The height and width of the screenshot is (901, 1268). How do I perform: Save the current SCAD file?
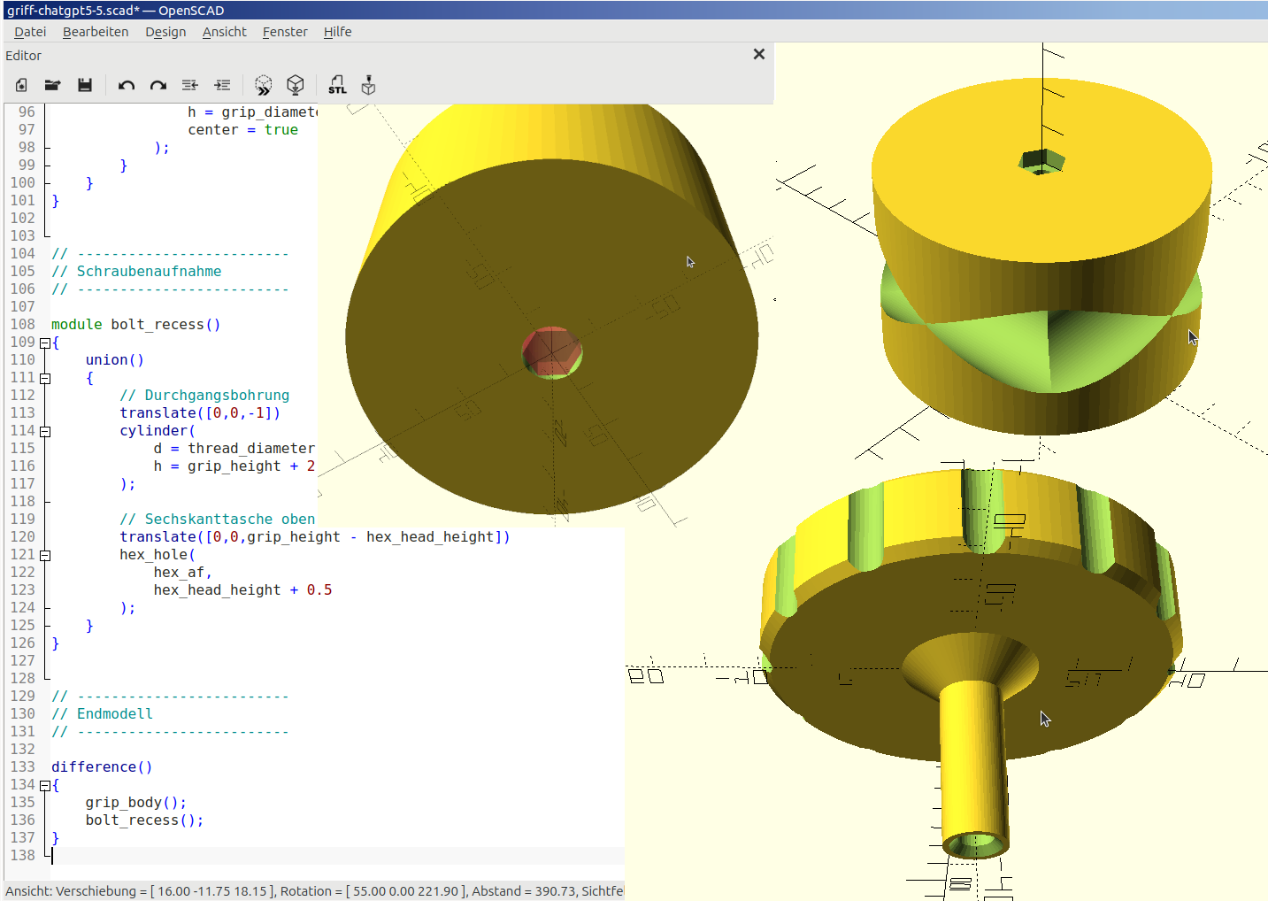click(85, 85)
